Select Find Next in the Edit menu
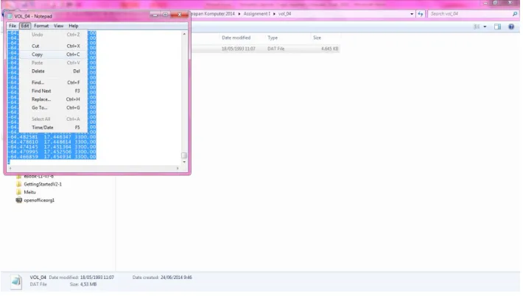This screenshot has height=296, width=523. click(53, 91)
